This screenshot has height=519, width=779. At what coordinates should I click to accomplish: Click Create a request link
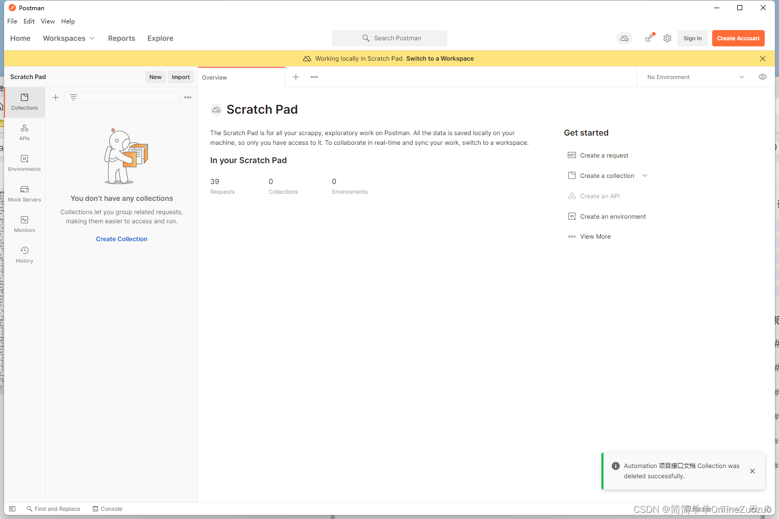604,155
